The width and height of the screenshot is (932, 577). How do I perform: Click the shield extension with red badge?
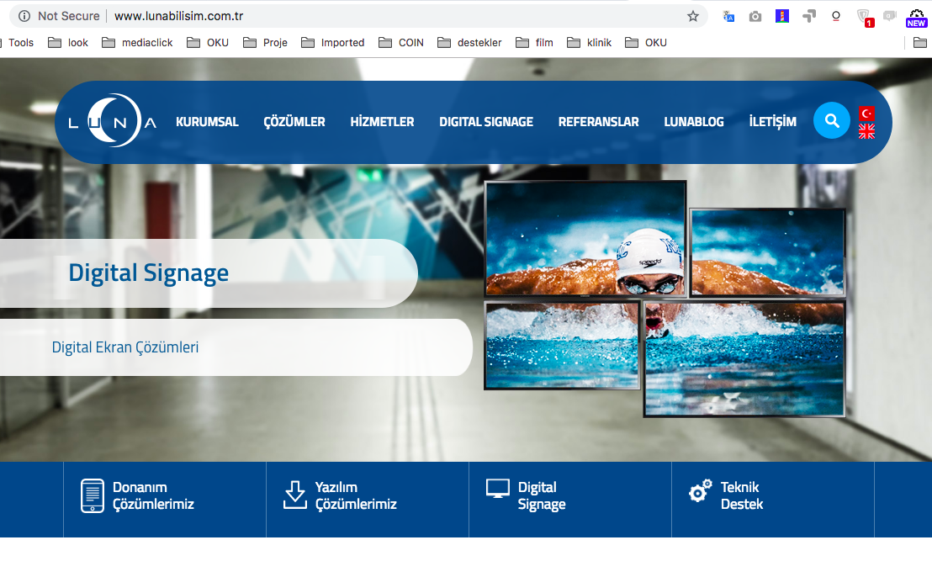(x=864, y=16)
